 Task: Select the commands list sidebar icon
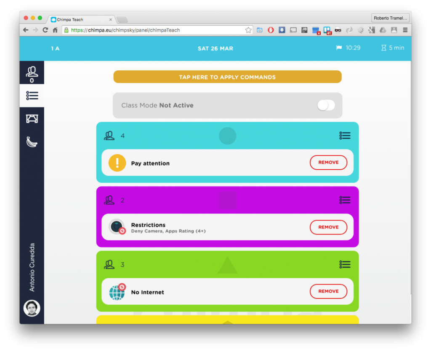pos(32,96)
